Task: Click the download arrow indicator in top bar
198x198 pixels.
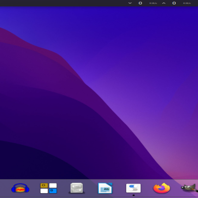Action: pos(130,3)
